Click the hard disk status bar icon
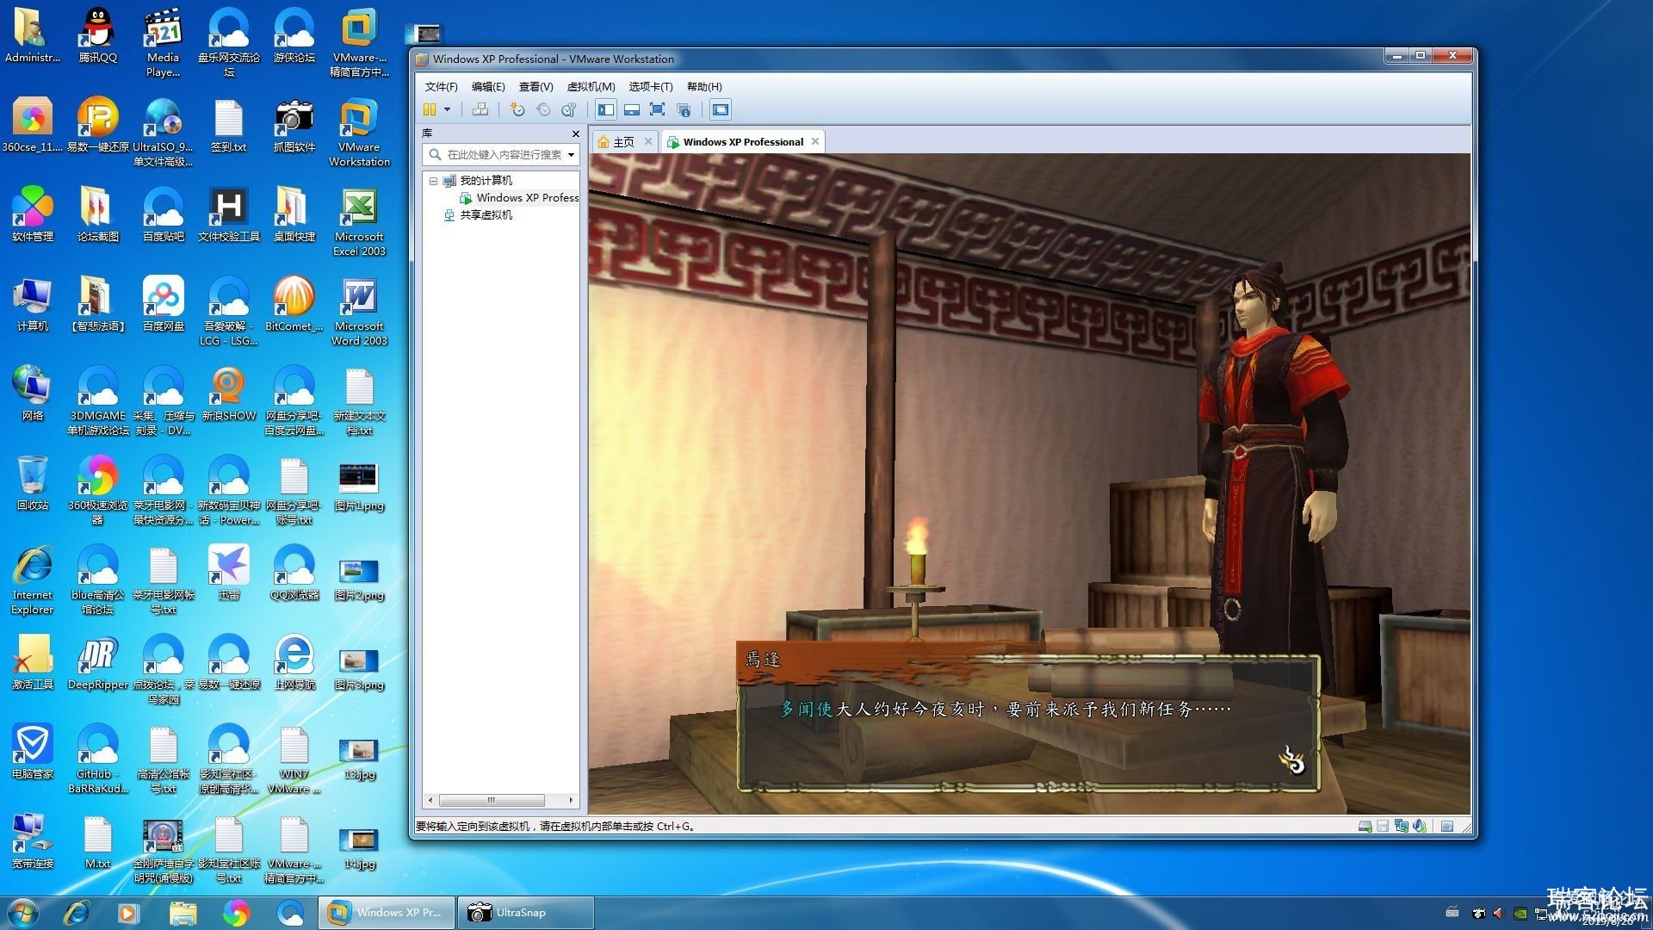 [x=1365, y=827]
